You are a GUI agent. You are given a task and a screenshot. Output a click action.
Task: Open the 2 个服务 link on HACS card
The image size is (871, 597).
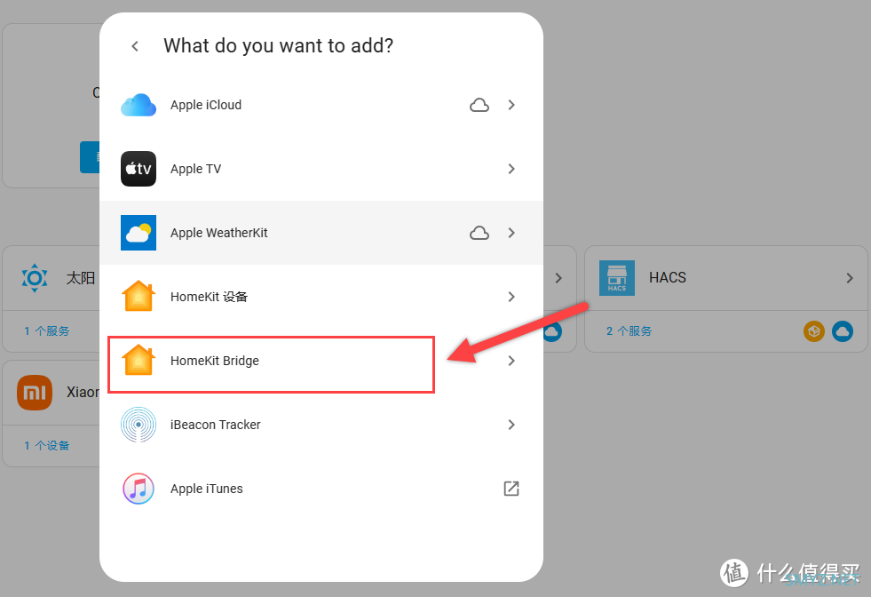[629, 331]
